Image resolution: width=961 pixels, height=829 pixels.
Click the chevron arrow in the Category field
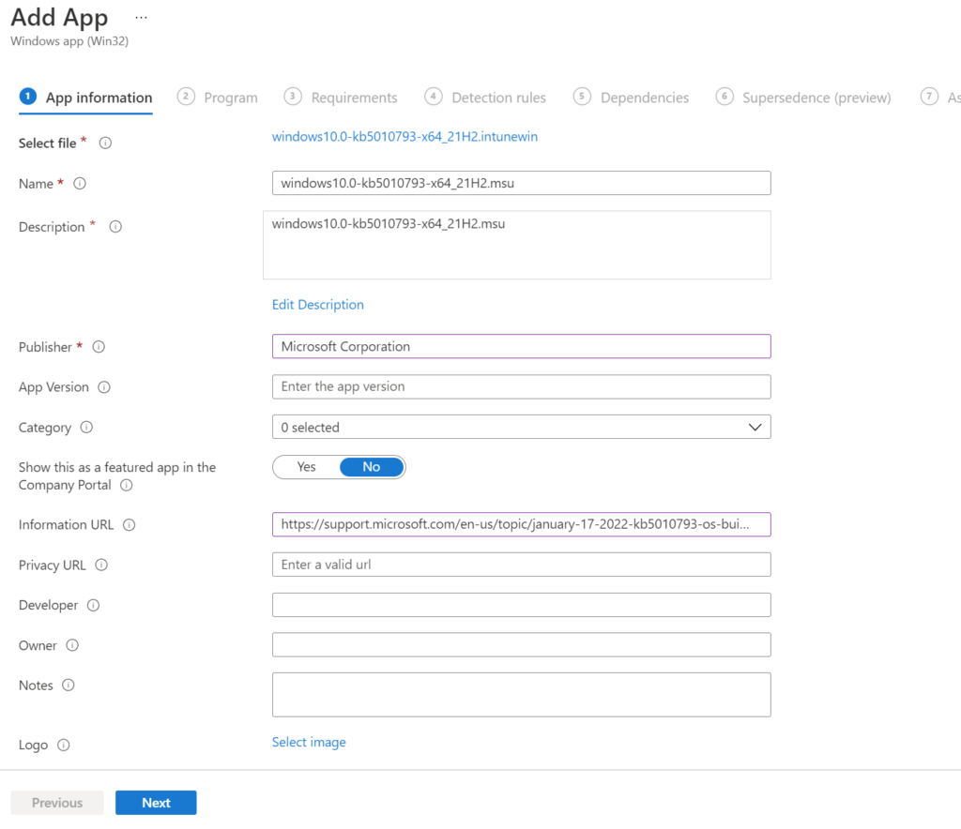755,428
